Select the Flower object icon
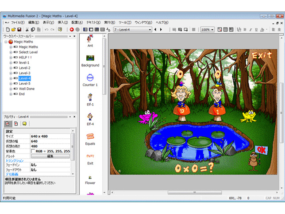 click(x=90, y=177)
